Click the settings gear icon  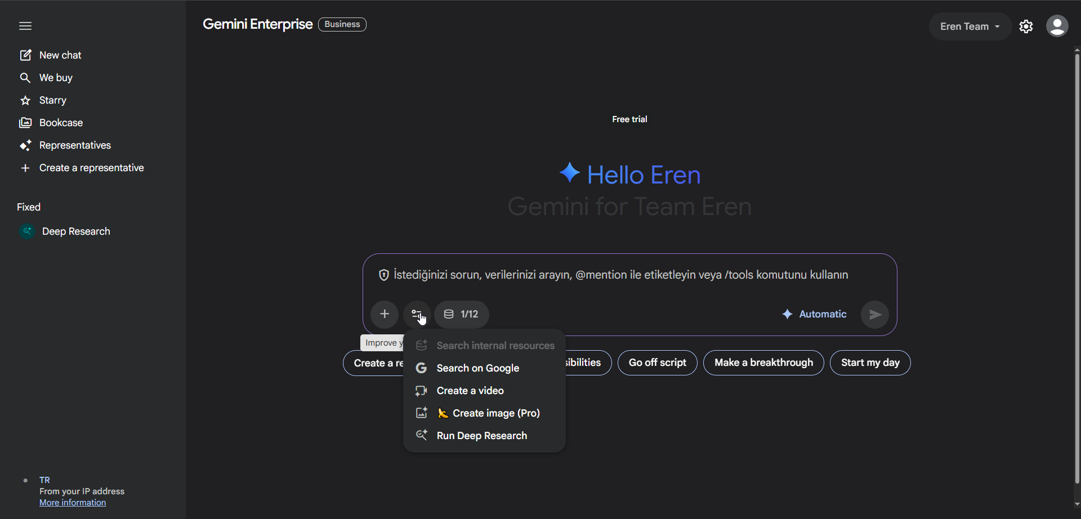pyautogui.click(x=1026, y=26)
